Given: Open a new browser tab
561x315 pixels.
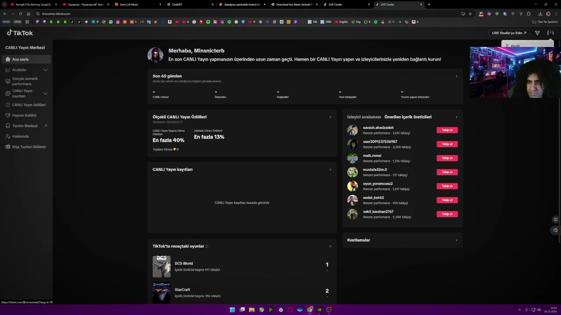Looking at the screenshot, I should pyautogui.click(x=429, y=4).
